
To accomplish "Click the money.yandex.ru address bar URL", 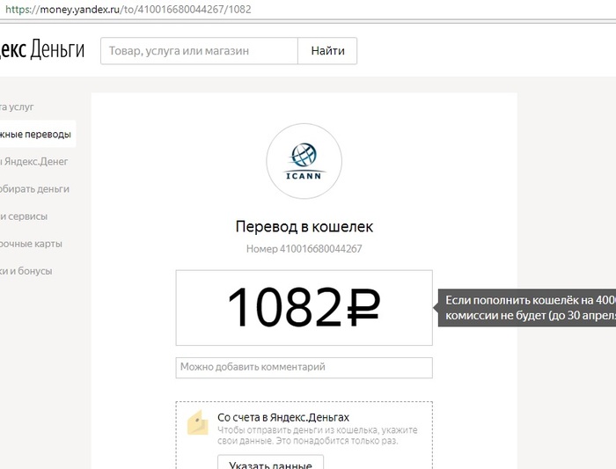I will coord(128,9).
